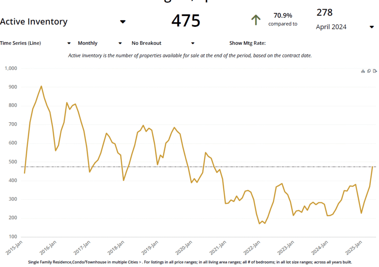This screenshot has width=379, height=267.
Task: Expand the April 2024 comparison dropdown
Action: point(372,27)
